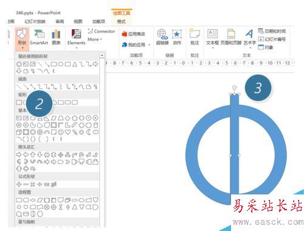This screenshot has height=231, width=304.
Task: Select the lightning bolt shape
Action: click(x=75, y=132)
